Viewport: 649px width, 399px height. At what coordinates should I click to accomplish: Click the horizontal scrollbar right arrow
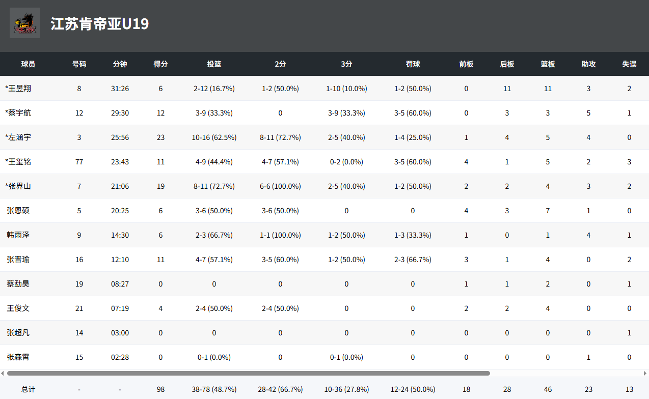tap(645, 373)
